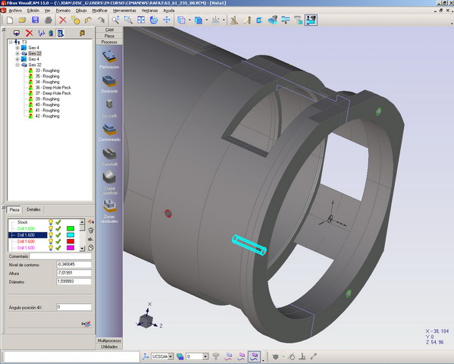Select the Zonas residuales process icon

coord(109,206)
